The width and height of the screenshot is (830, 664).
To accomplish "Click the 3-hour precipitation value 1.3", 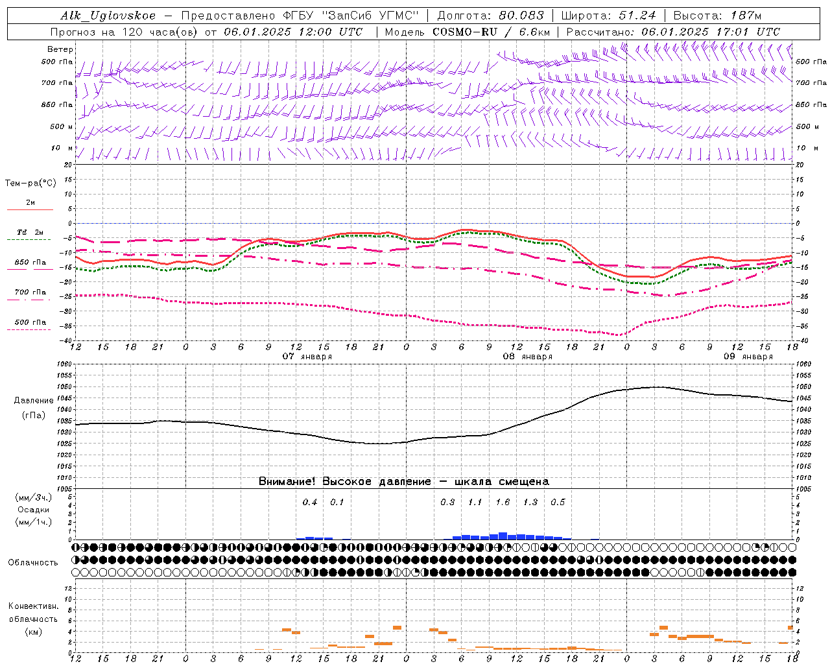I will pos(530,502).
